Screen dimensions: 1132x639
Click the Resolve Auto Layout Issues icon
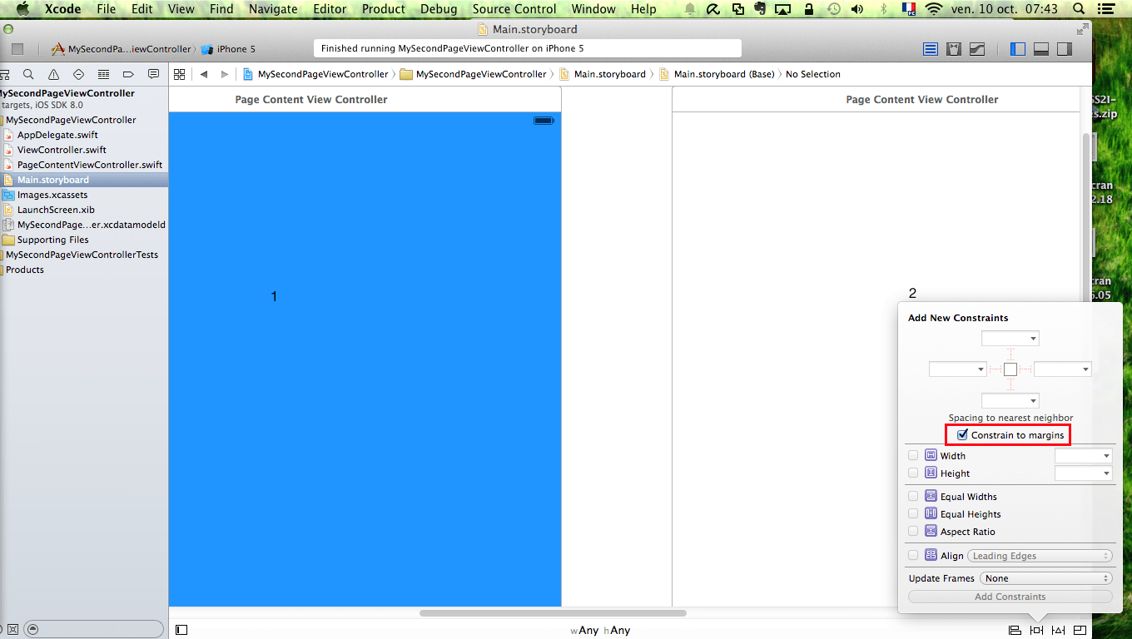[x=1057, y=631]
